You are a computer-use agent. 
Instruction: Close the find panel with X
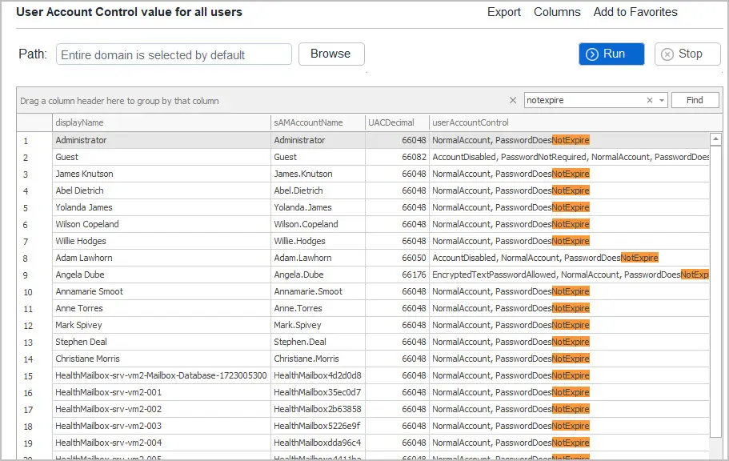(513, 100)
